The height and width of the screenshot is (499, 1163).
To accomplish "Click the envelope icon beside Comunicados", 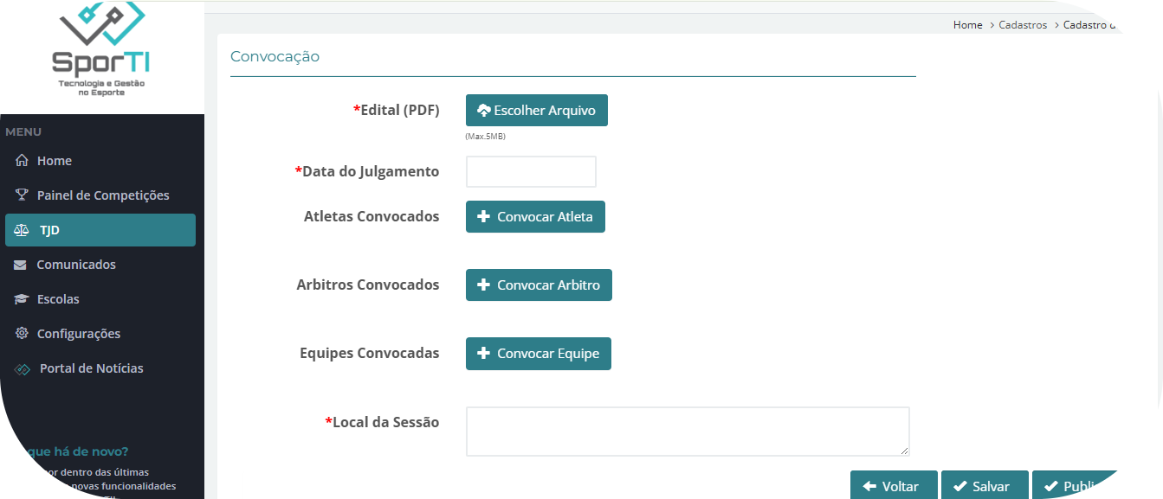I will click(x=21, y=265).
